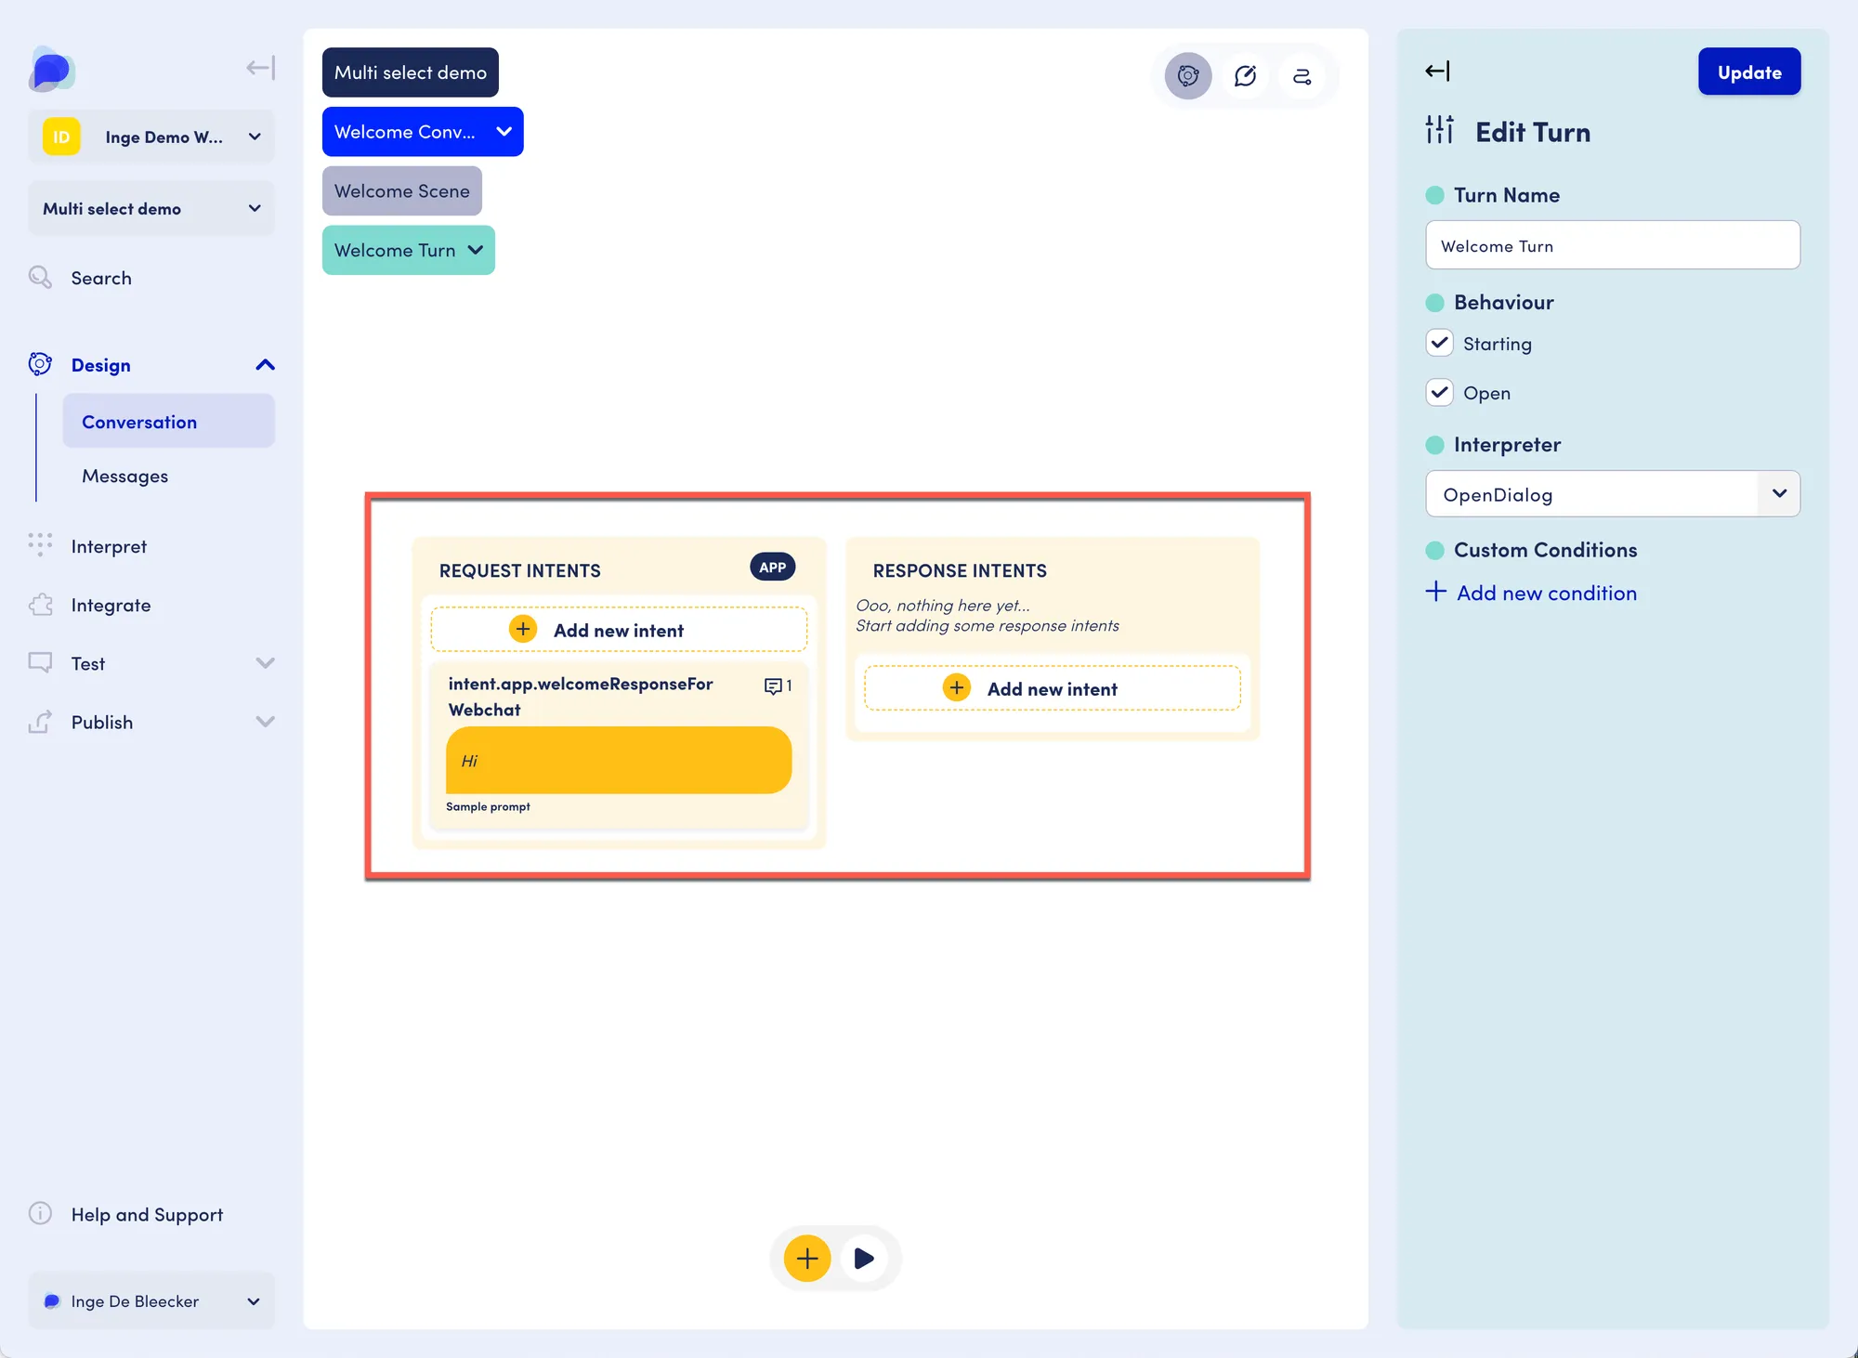Click the Turn Name input field

point(1613,245)
